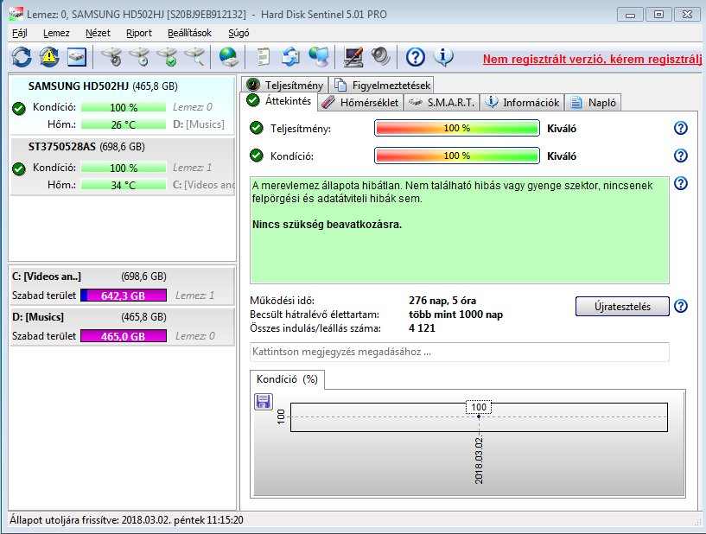Open the Riport menu
Image resolution: width=706 pixels, height=534 pixels.
tap(138, 33)
